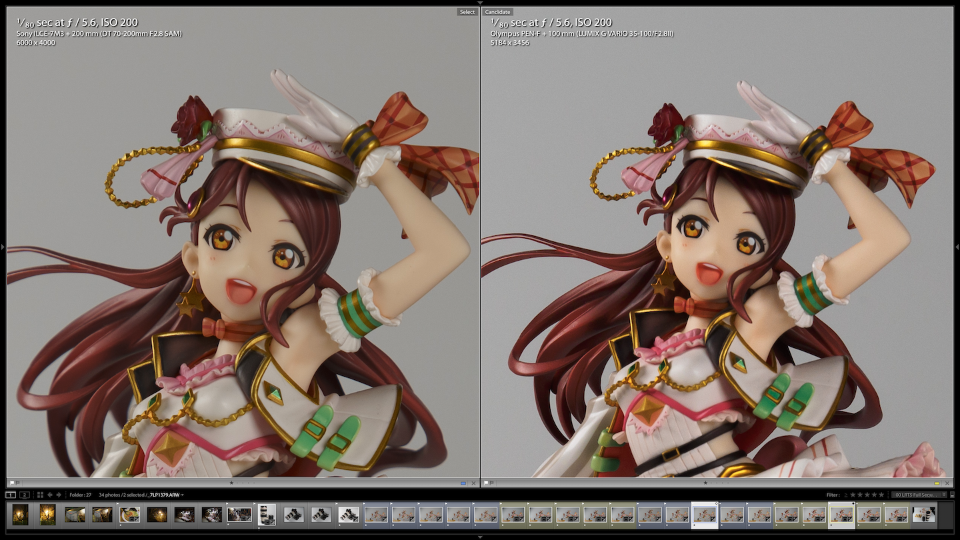Viewport: 960px width, 540px height.
Task: Click the blue color label in Select pane
Action: pyautogui.click(x=463, y=483)
